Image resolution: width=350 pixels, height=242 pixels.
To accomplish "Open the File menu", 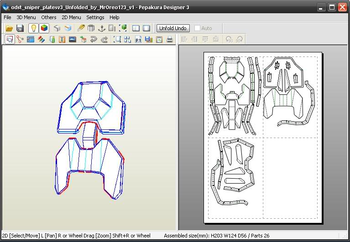I will 7,17.
